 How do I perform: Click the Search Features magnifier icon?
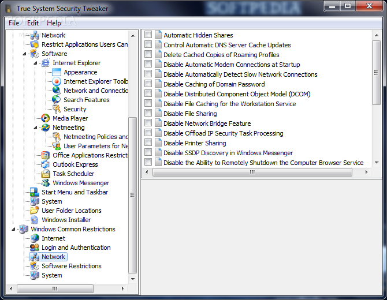pyautogui.click(x=57, y=100)
